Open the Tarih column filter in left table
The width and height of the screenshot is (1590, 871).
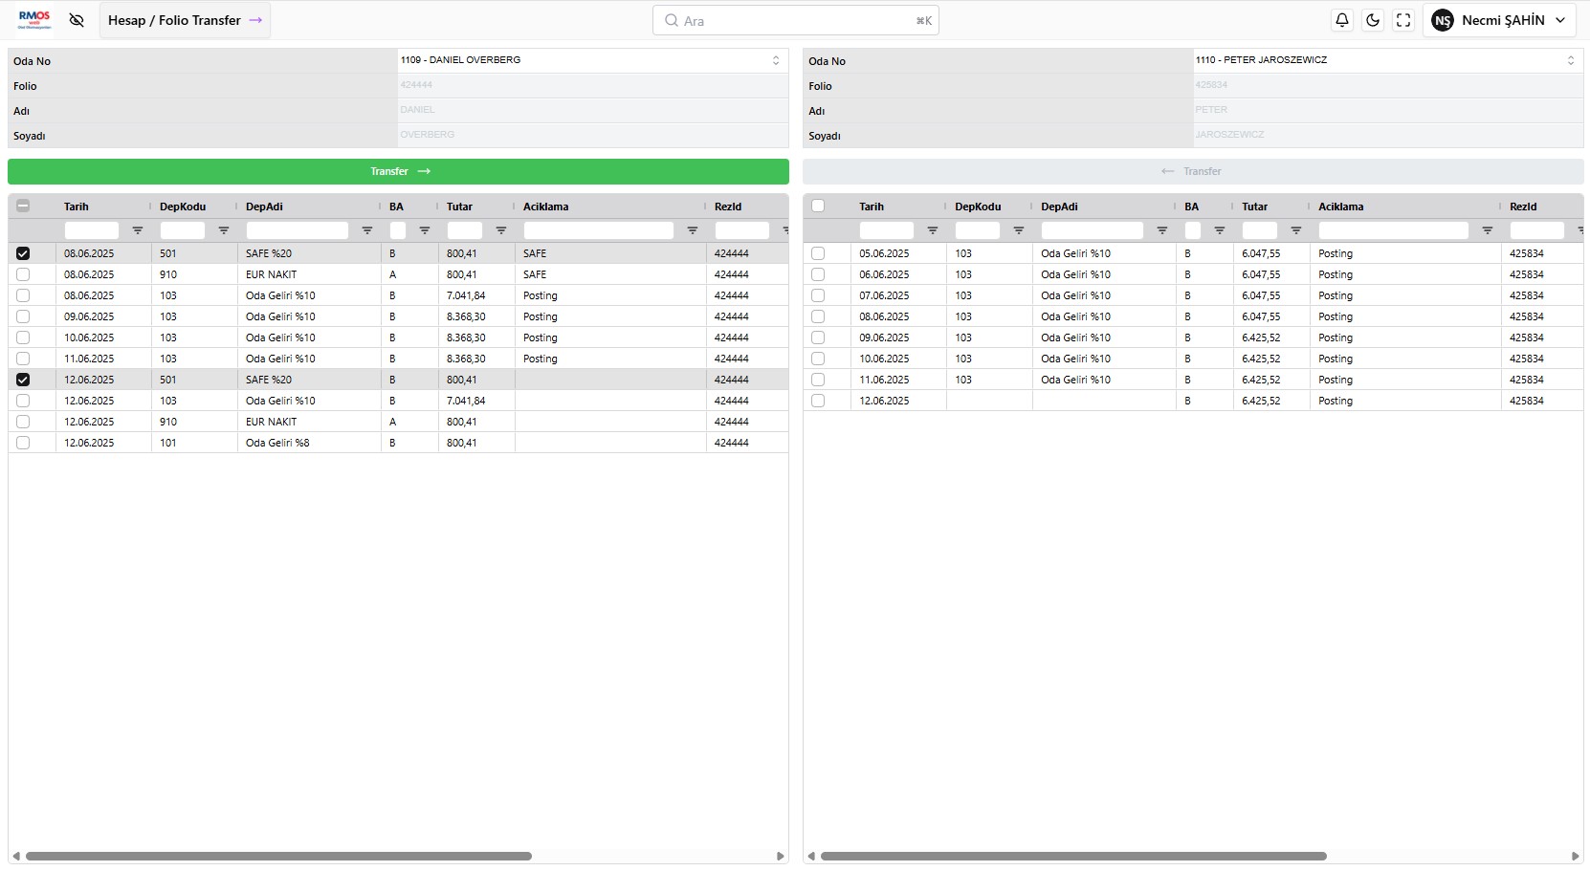coord(138,230)
